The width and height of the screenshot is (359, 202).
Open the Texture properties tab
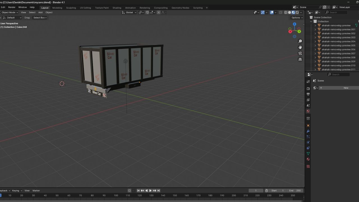308,166
